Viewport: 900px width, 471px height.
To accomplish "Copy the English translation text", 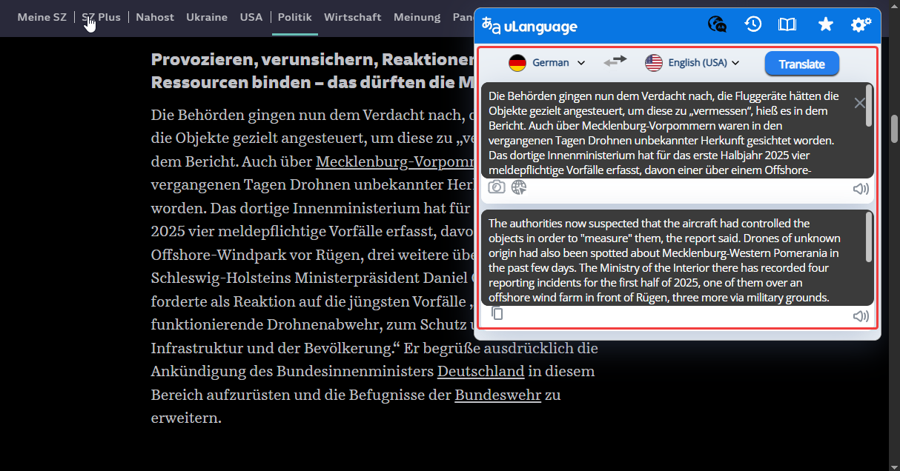I will [x=497, y=314].
